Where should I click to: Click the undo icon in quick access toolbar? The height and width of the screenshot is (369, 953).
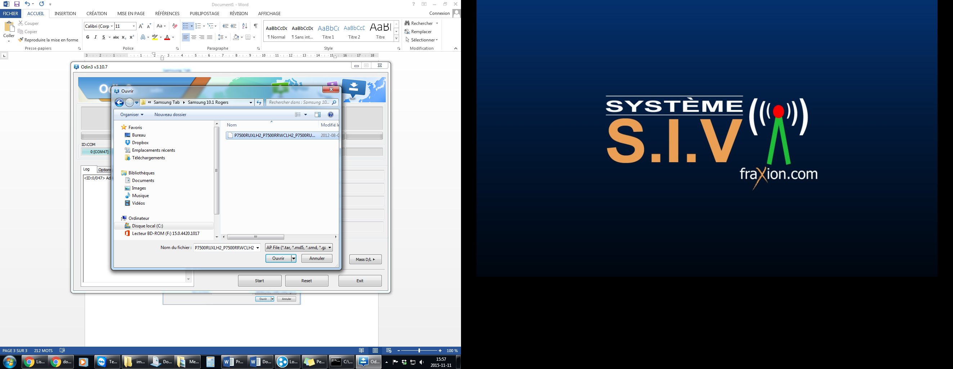[x=27, y=4]
